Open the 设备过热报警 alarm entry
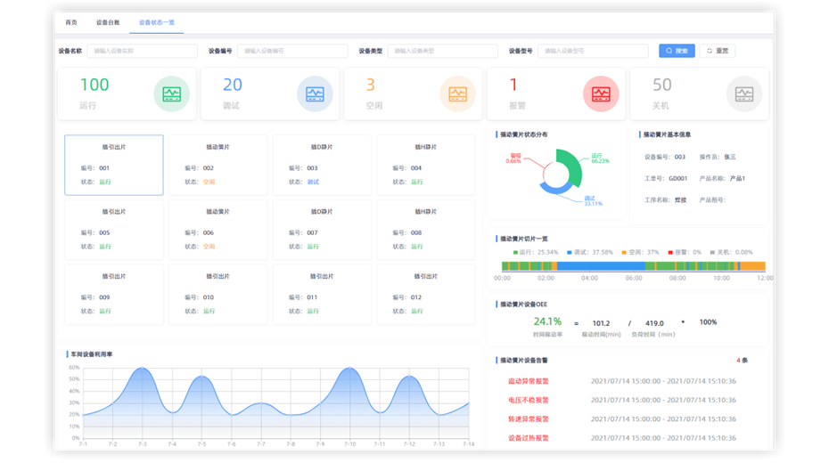Image resolution: width=829 pixels, height=463 pixels. point(529,437)
